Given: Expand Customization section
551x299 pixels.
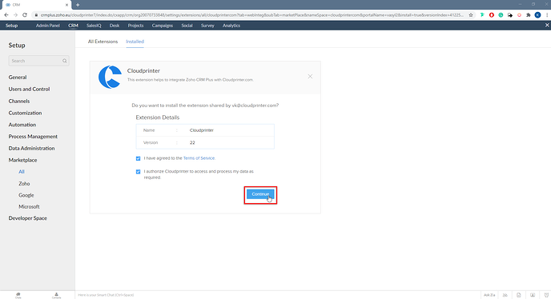Looking at the screenshot, I should coord(25,113).
